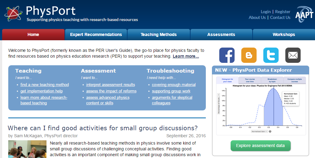Screen dimensions: 315x158
Task: Open "interpret assessment results" link
Action: click(110, 85)
